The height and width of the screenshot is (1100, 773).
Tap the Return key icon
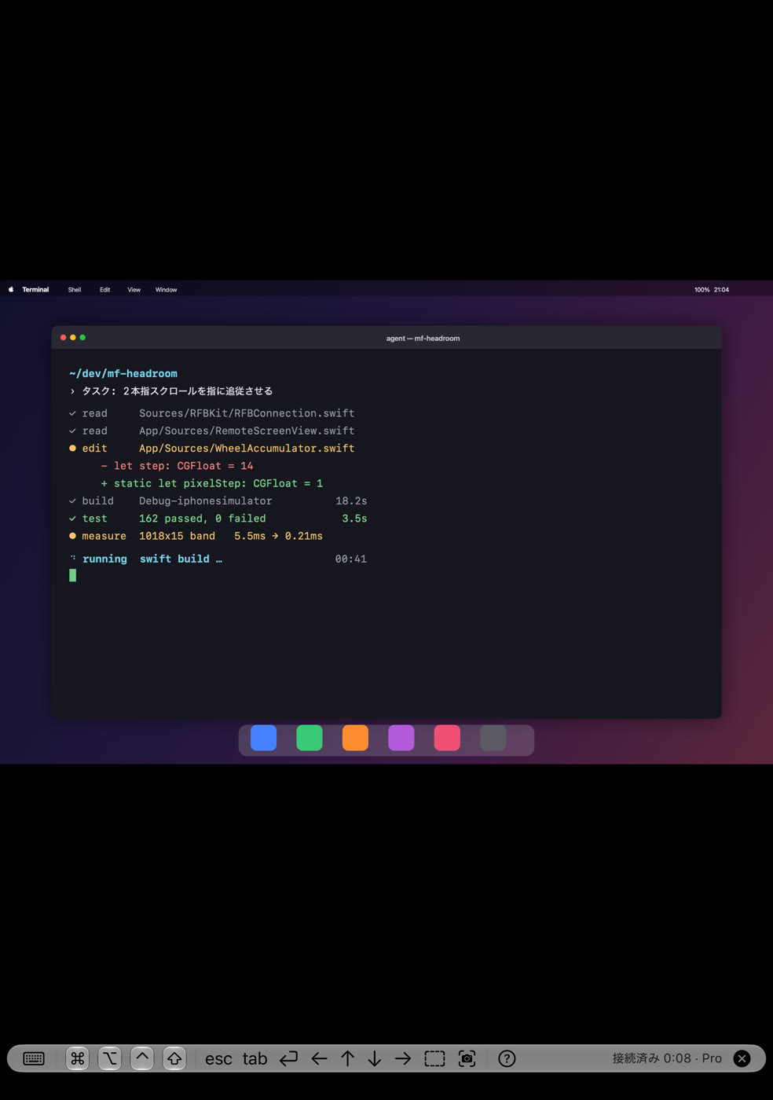288,1058
